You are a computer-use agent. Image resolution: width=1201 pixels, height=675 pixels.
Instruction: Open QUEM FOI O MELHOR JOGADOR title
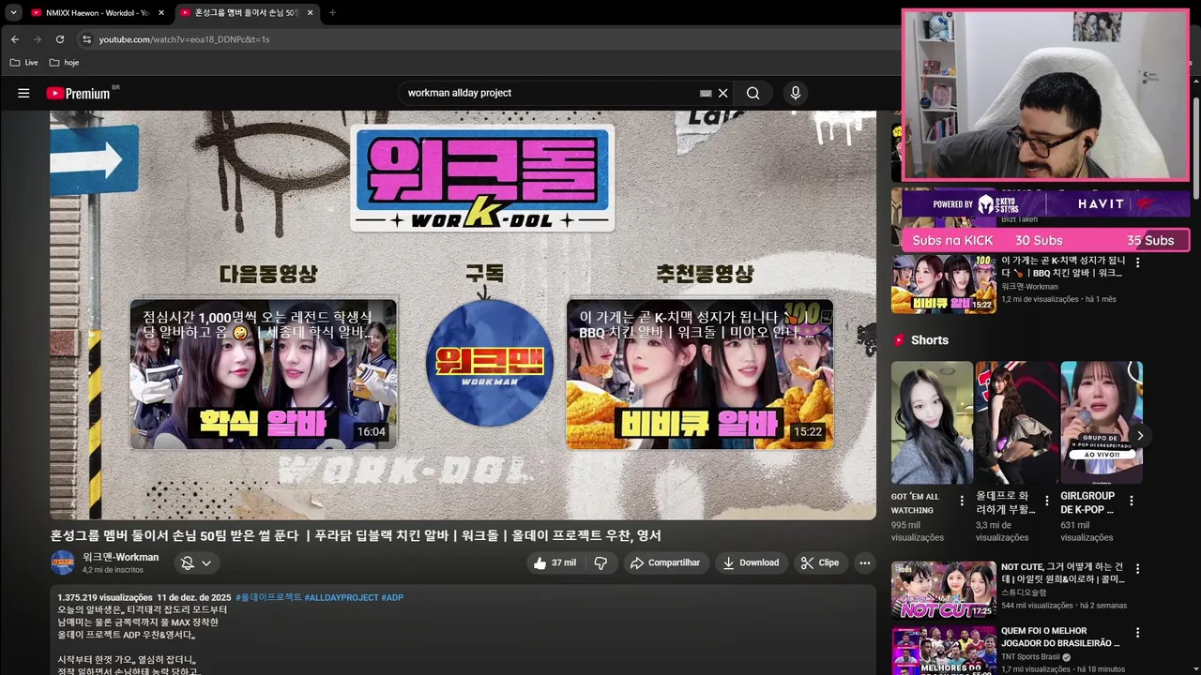(1060, 637)
